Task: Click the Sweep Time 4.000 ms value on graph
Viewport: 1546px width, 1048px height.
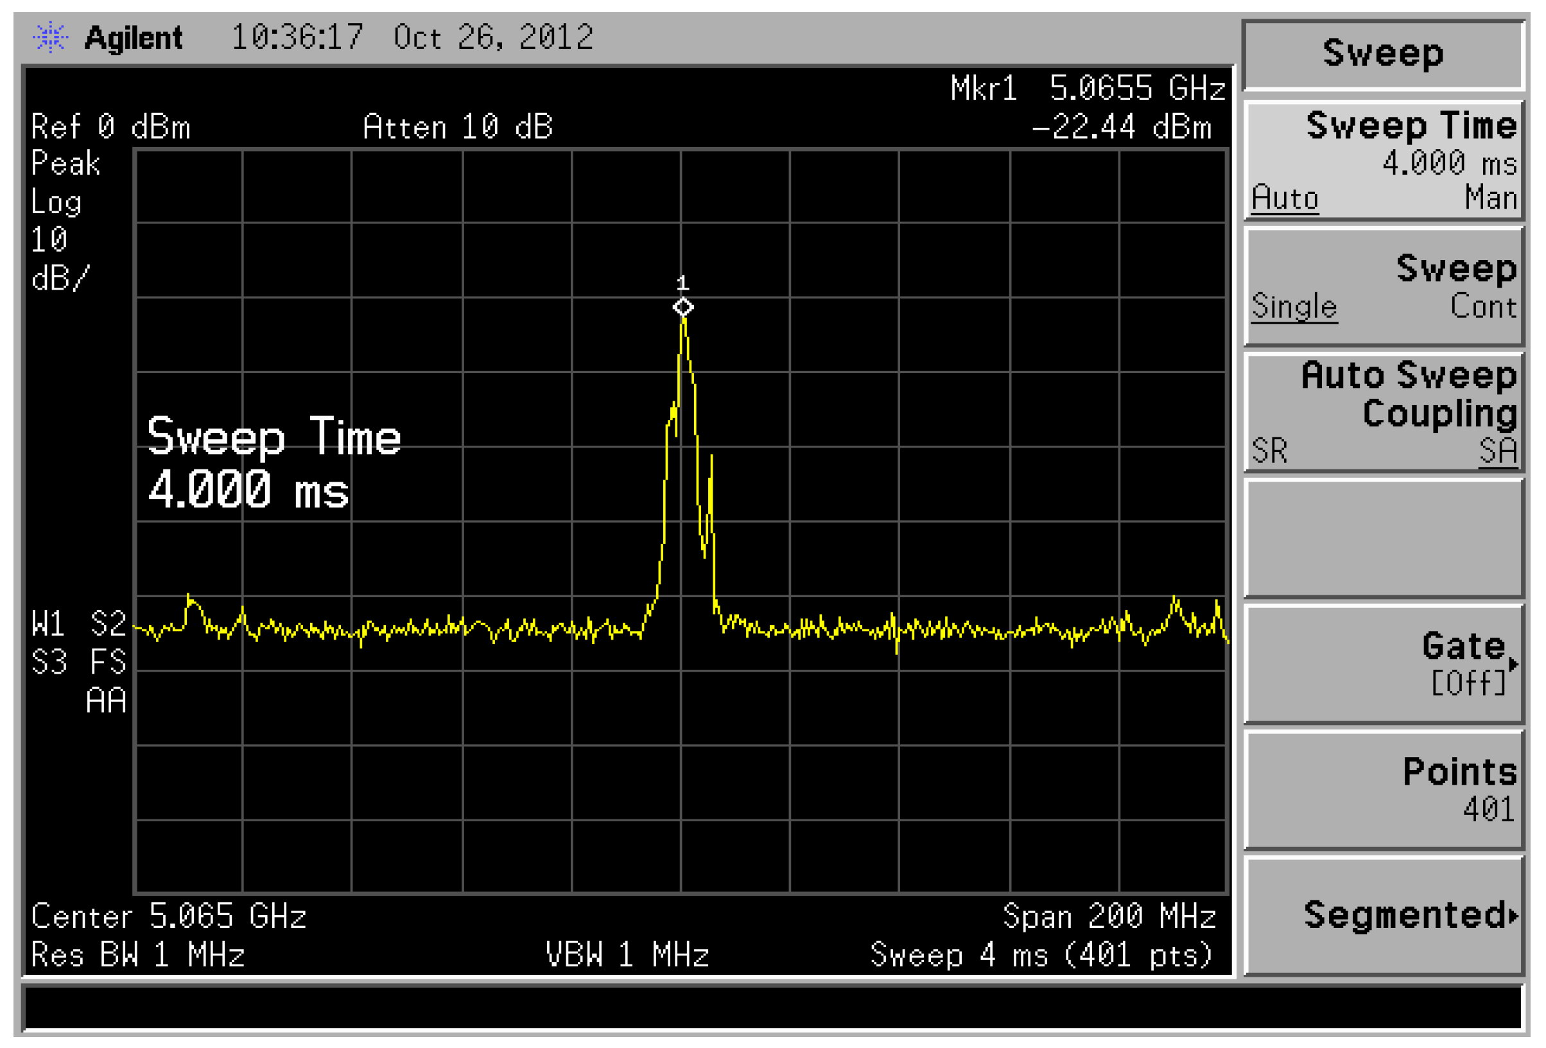Action: (x=248, y=491)
